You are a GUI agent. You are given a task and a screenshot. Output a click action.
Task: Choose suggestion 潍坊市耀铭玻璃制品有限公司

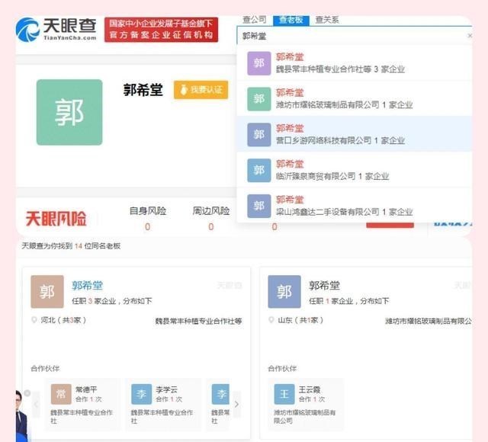click(355, 98)
